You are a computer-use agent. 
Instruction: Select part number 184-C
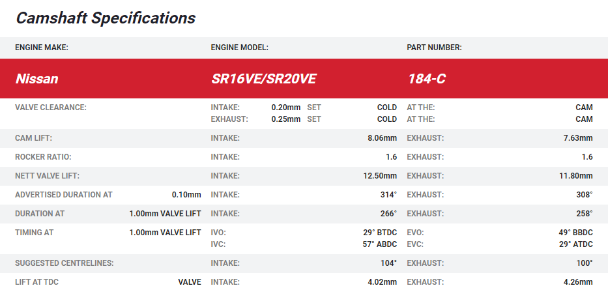[x=426, y=79]
